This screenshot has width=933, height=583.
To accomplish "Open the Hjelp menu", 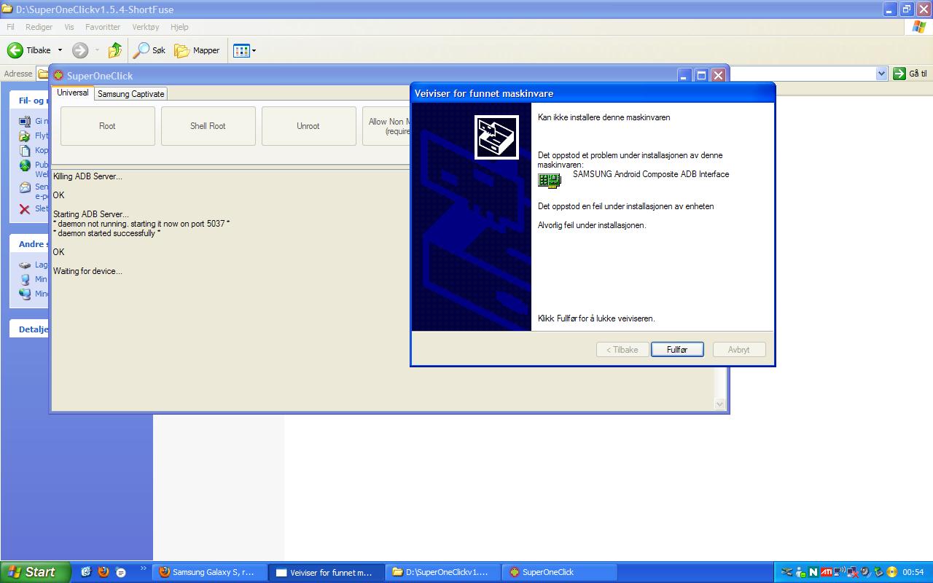I will click(179, 27).
